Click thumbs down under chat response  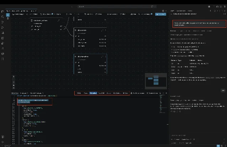pyautogui.click(x=180, y=111)
